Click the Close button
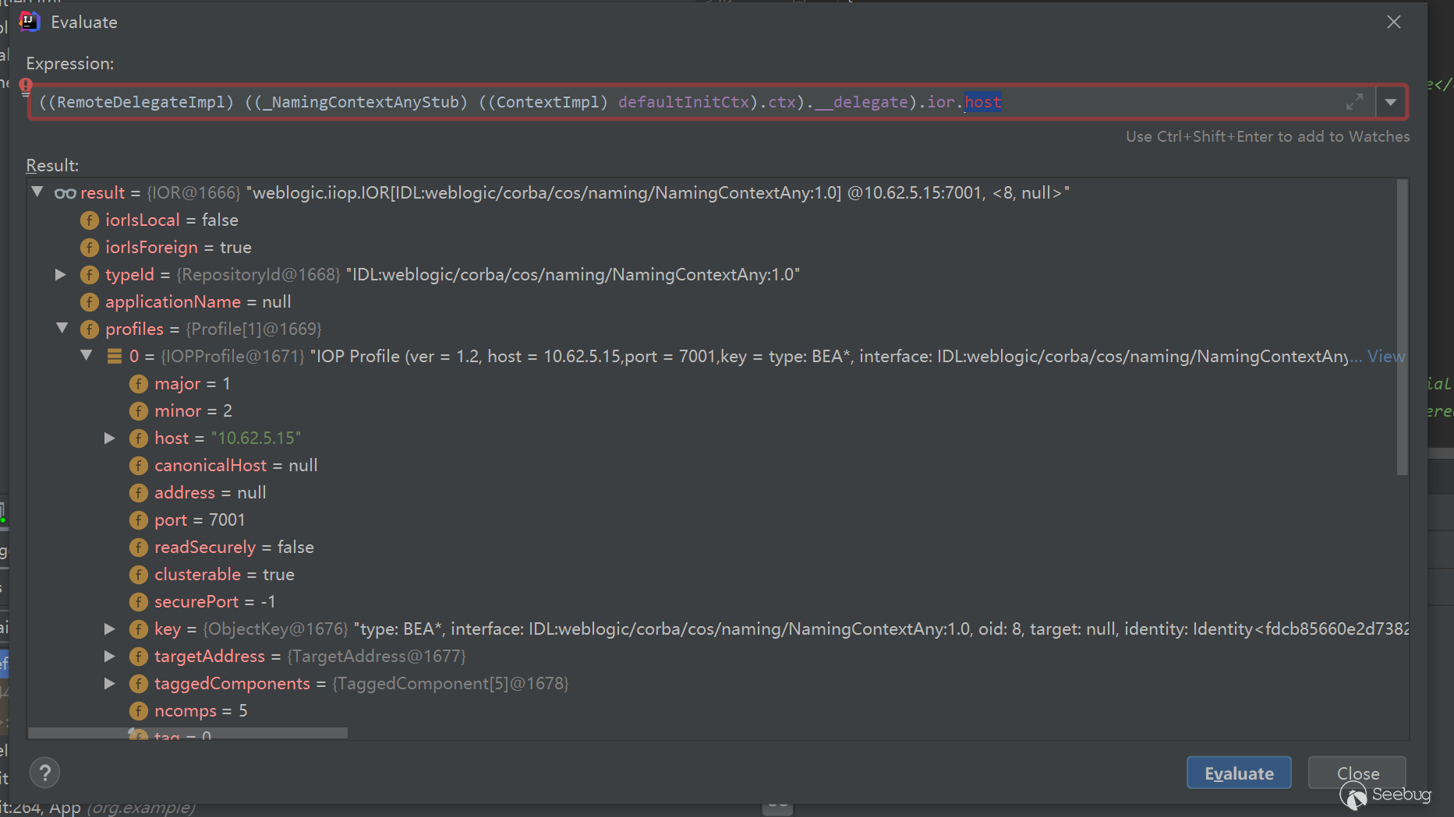 coord(1357,773)
